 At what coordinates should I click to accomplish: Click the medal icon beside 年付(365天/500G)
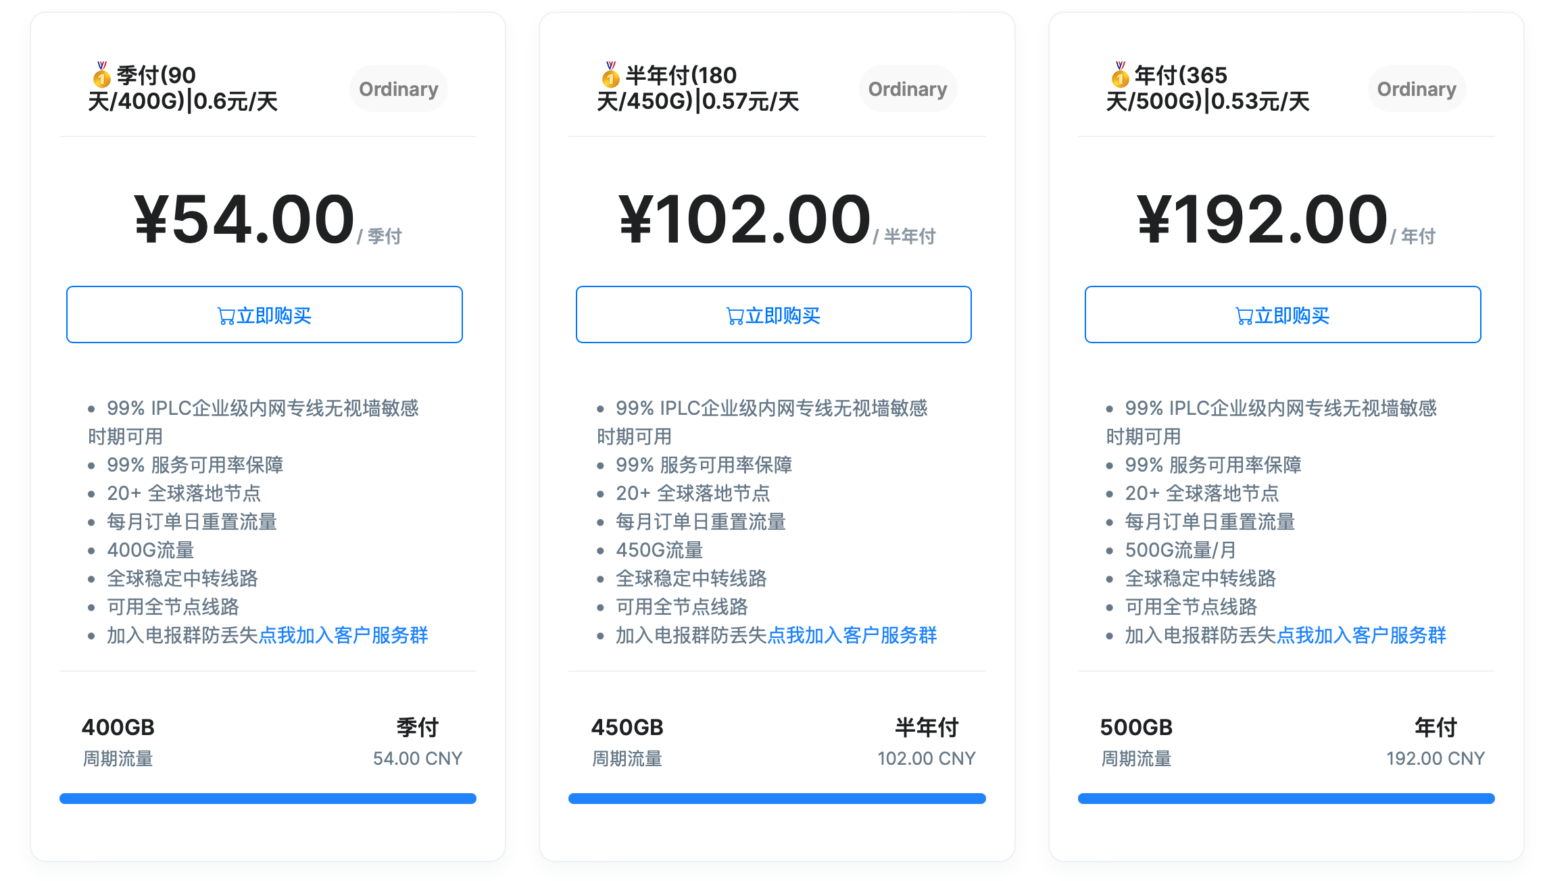tap(1120, 75)
